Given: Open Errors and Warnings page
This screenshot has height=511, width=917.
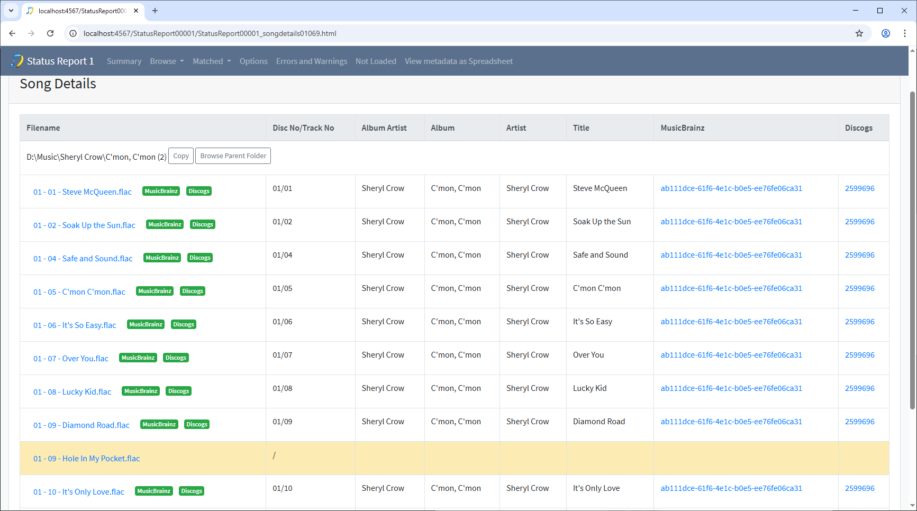Looking at the screenshot, I should tap(312, 61).
